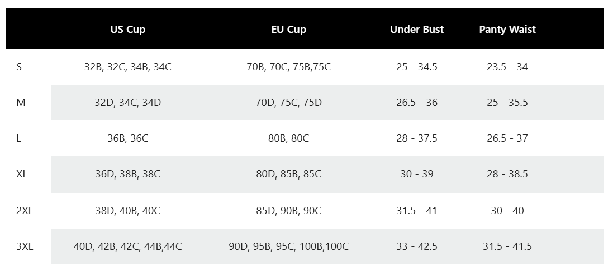Click the 32B, 32C, 34B, 34C cell
608x266 pixels.
[x=127, y=67]
